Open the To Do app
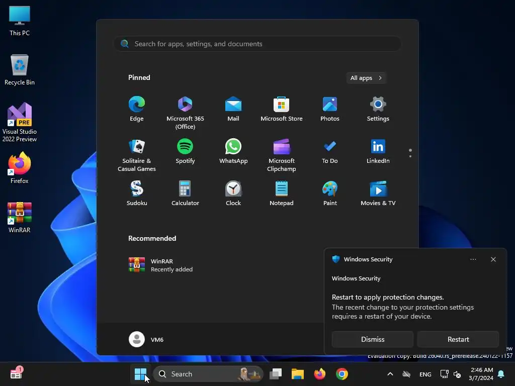The height and width of the screenshot is (386, 515). tap(330, 151)
